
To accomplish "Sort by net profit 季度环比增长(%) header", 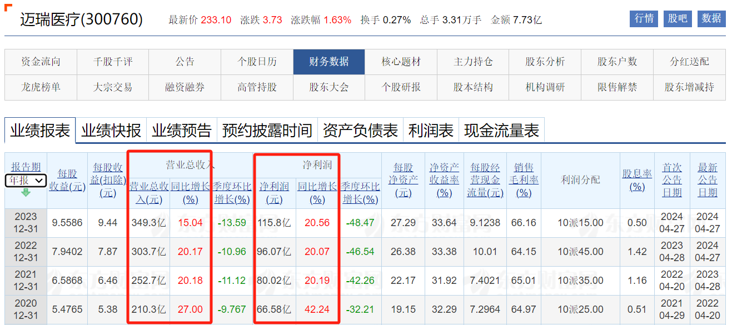I will [361, 192].
